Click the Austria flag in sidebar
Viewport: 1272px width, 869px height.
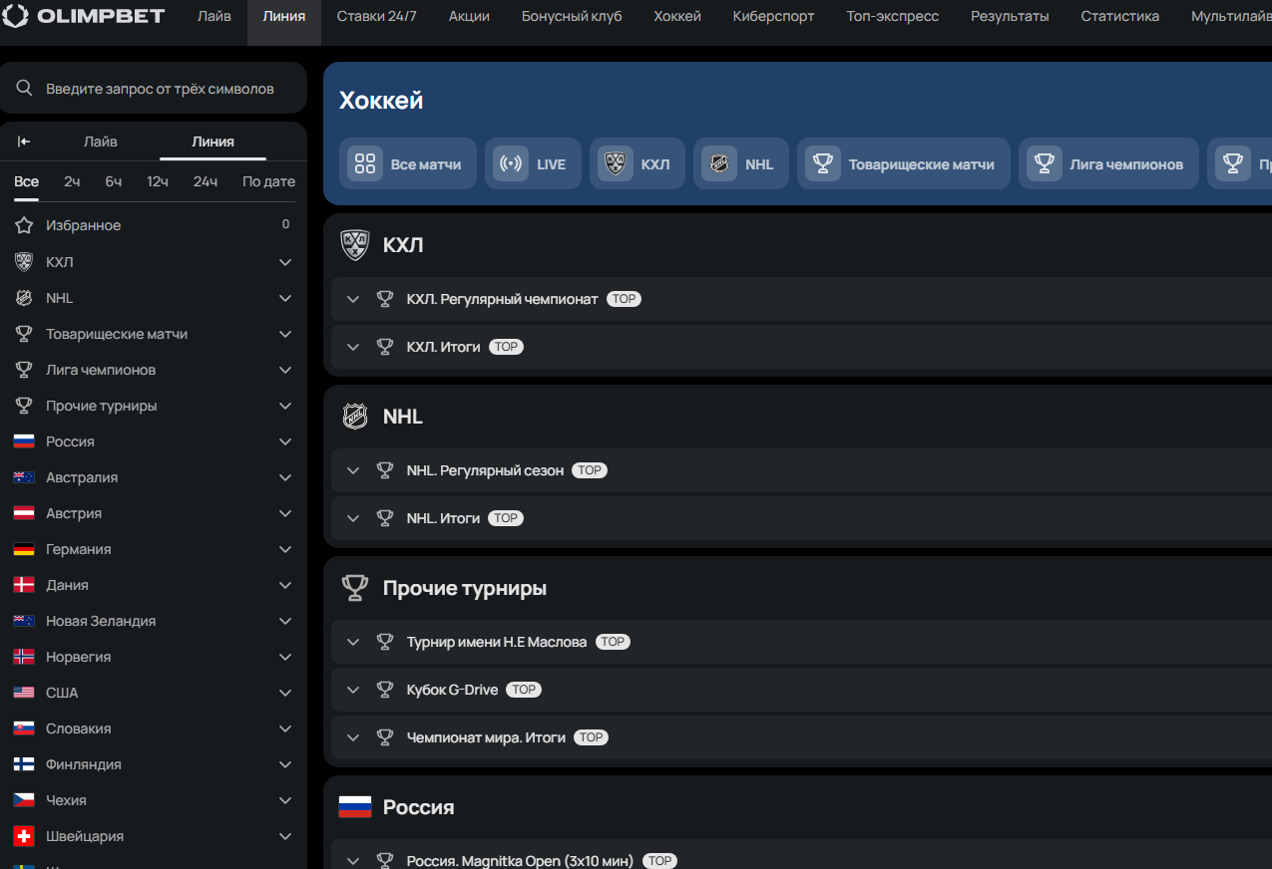tap(24, 513)
